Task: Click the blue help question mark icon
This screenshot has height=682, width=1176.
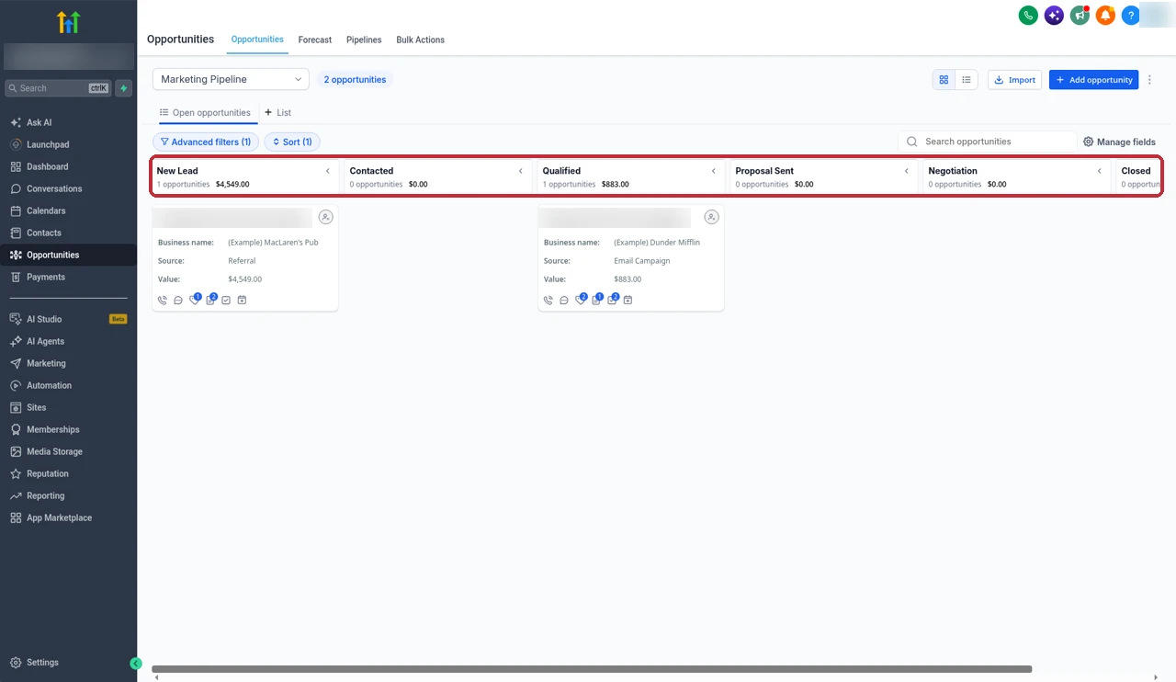Action: pos(1131,16)
